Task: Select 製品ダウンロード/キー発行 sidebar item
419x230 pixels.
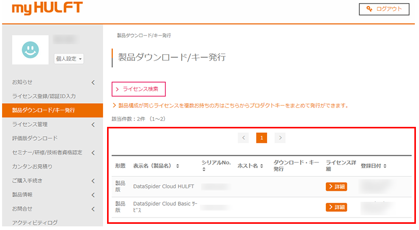Action: coord(43,110)
